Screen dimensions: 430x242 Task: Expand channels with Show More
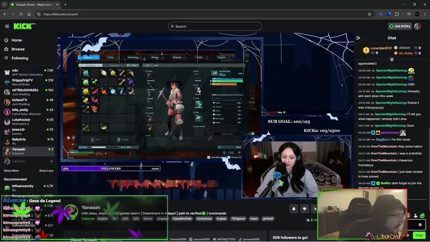(x=11, y=171)
